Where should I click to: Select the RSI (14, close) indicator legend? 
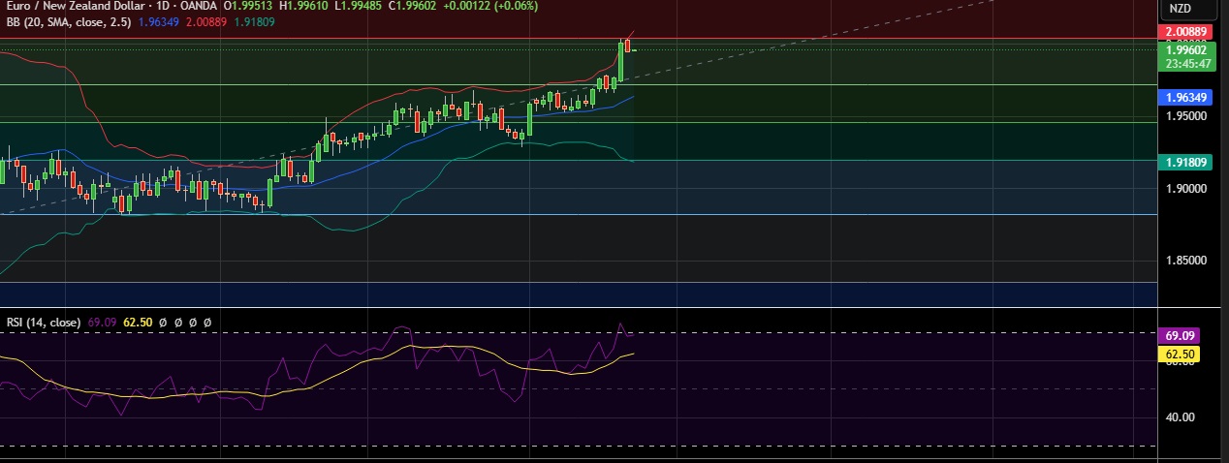pos(42,322)
